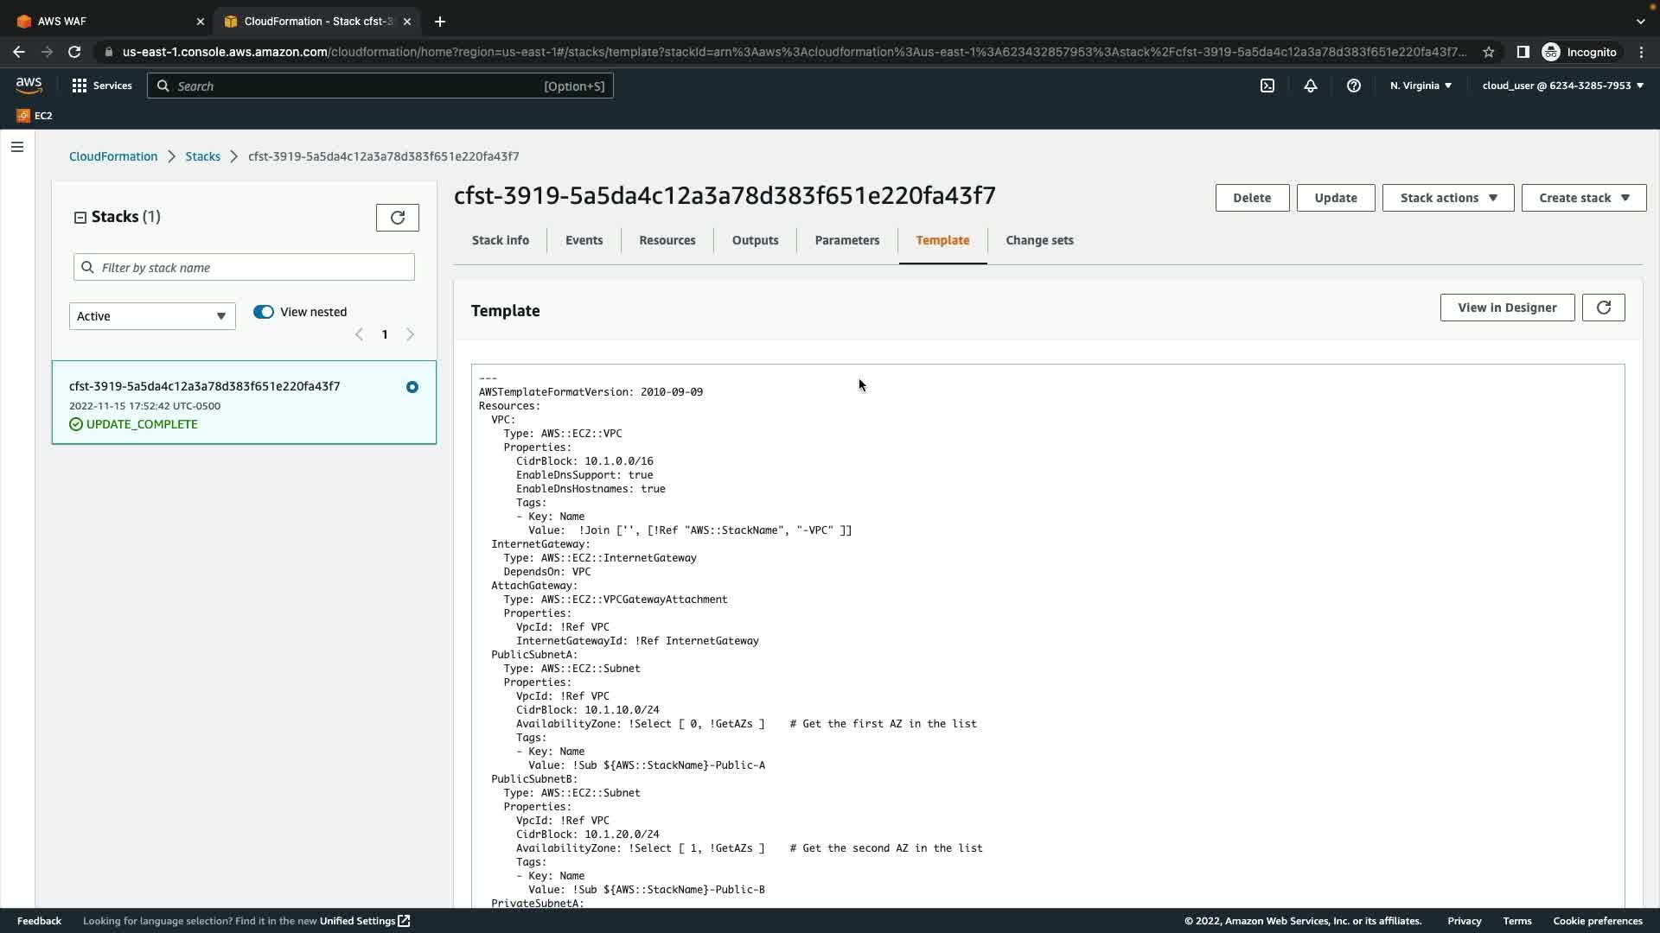The height and width of the screenshot is (933, 1660).
Task: Open the notifications bell
Action: tap(1311, 86)
